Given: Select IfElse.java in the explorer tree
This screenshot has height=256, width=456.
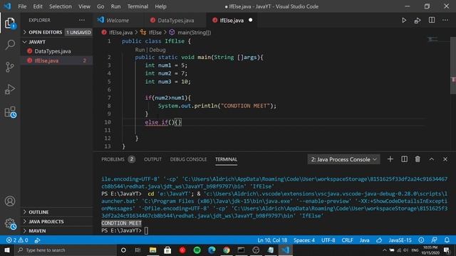Looking at the screenshot, I should pyautogui.click(x=46, y=60).
